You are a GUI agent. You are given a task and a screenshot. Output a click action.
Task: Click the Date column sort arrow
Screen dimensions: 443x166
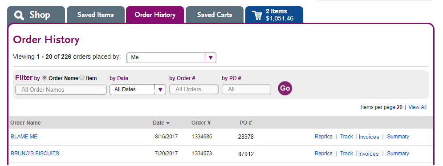click(x=168, y=123)
